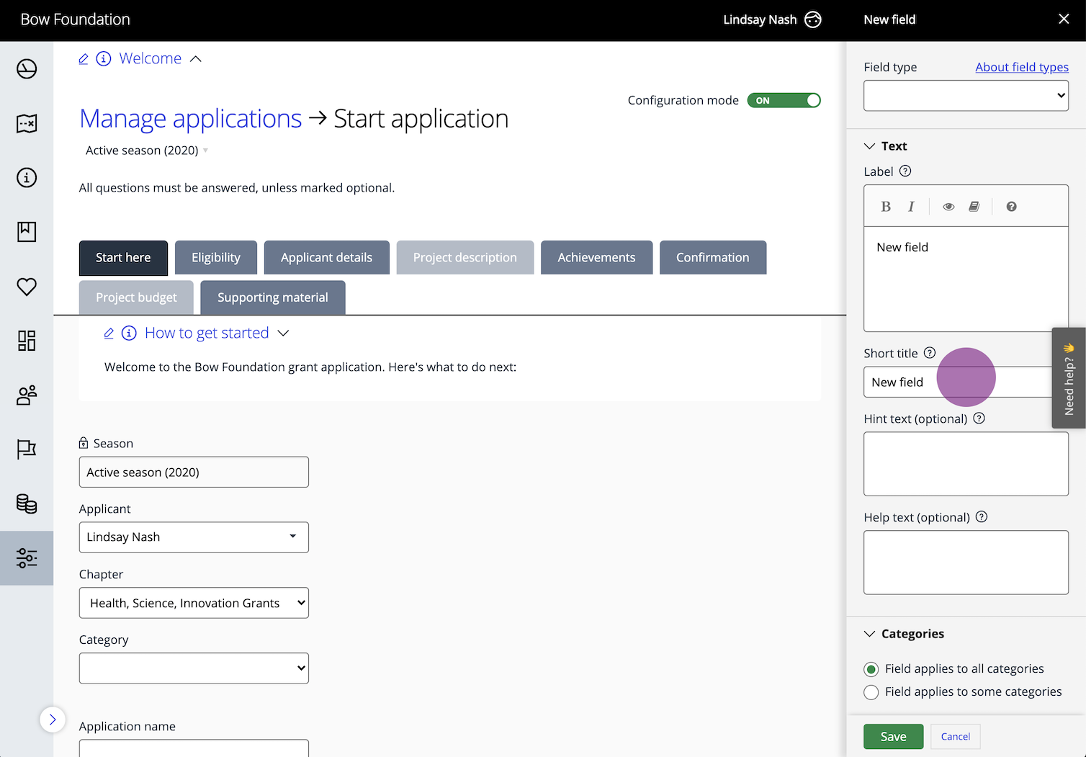The height and width of the screenshot is (757, 1086).
Task: Switch to the Eligibility tab
Action: (215, 257)
